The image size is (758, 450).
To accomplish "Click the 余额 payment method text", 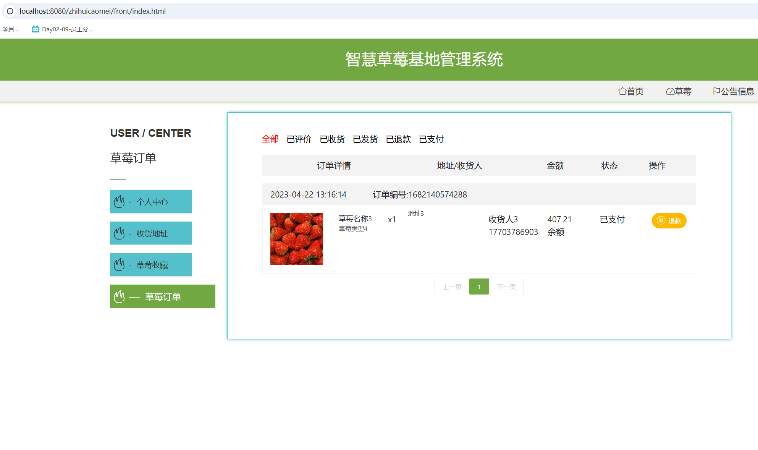I will (556, 232).
